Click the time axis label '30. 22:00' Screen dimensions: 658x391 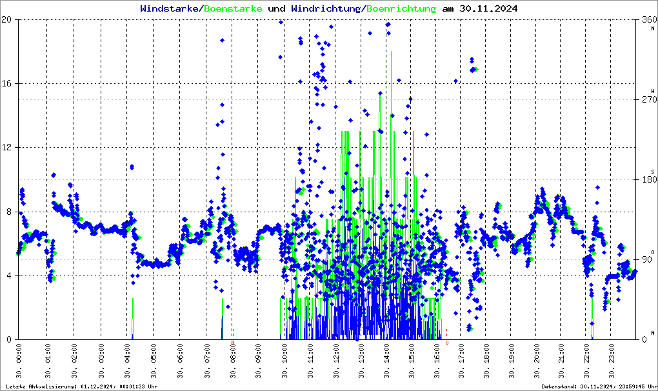586,361
